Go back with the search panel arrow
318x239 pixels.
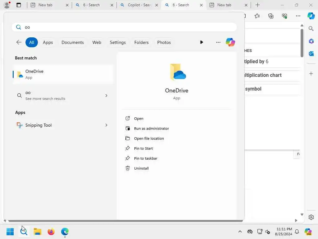[19, 42]
